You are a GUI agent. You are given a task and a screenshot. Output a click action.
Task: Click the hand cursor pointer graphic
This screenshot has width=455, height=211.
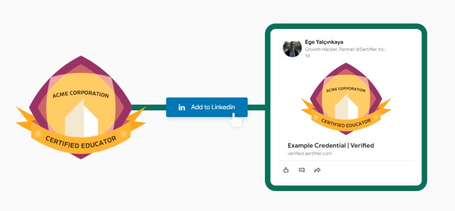click(x=236, y=120)
